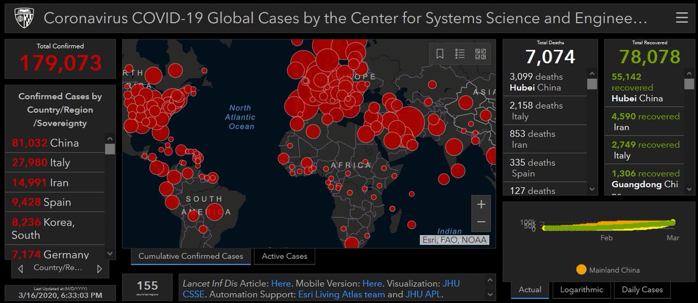
Task: Click scrollbar thumb in recovered list
Action: [x=690, y=84]
